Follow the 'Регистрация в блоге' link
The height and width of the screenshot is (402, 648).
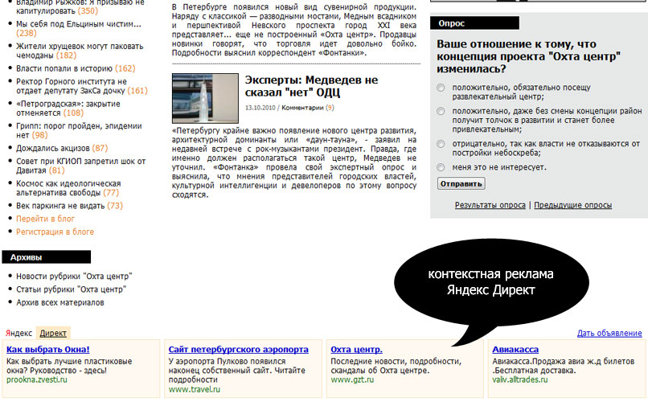point(55,232)
